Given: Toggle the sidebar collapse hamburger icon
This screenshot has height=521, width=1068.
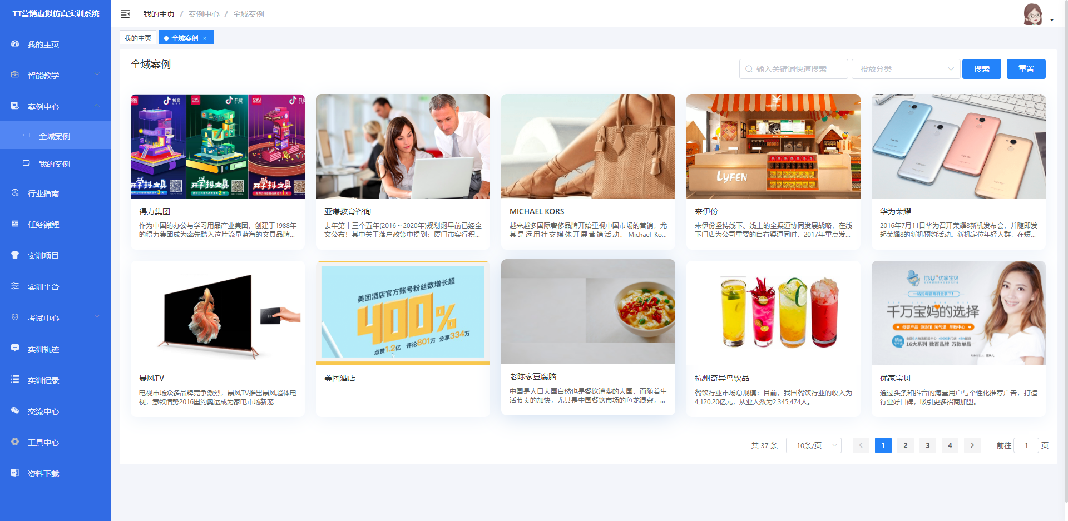Looking at the screenshot, I should pos(125,14).
